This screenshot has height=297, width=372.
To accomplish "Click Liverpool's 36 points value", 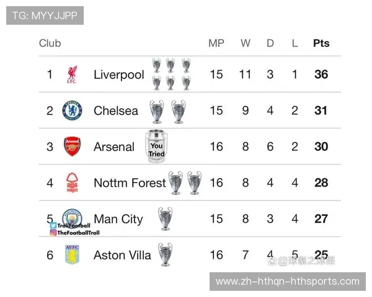I will (x=321, y=75).
